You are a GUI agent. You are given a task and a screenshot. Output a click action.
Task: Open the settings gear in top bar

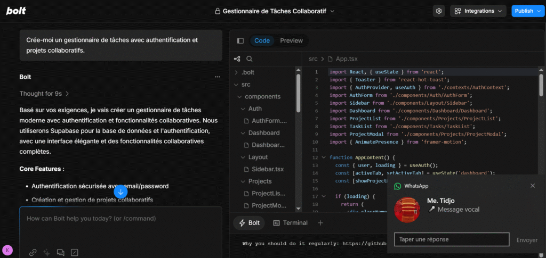[439, 11]
